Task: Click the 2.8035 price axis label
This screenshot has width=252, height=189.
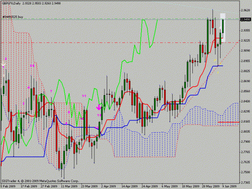Action: pyautogui.click(x=246, y=132)
